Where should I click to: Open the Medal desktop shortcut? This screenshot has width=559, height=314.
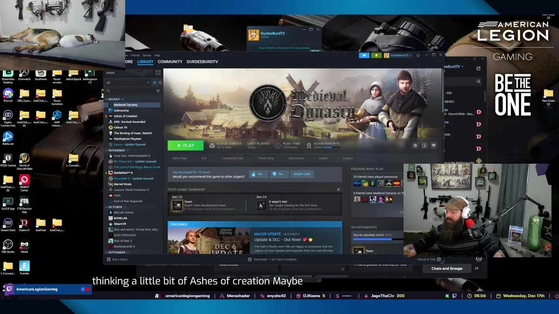[x=24, y=246]
